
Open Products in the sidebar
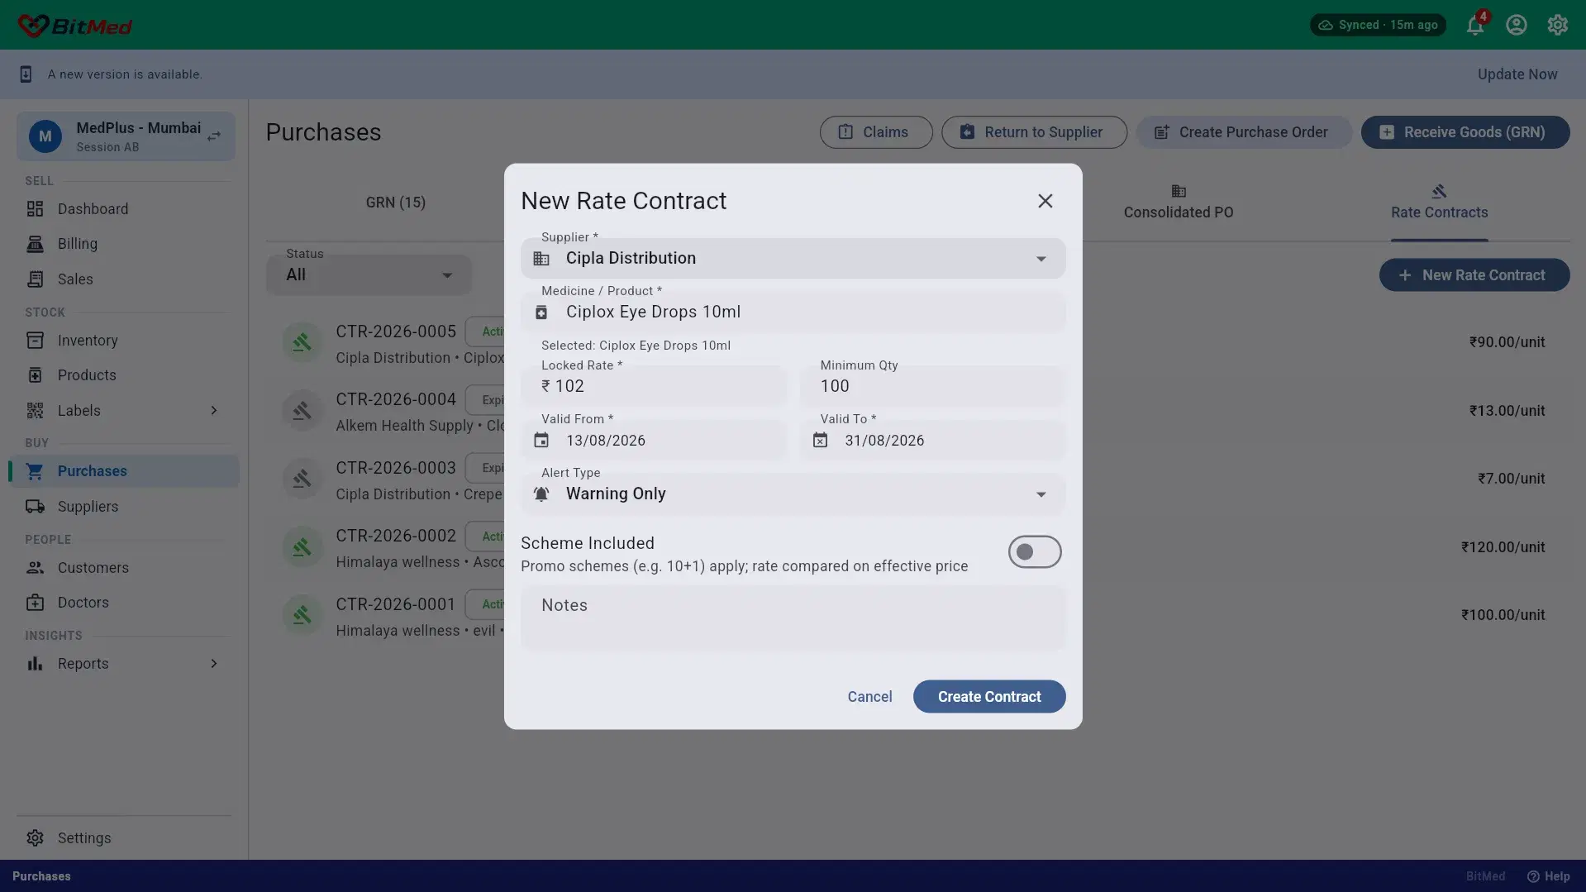tap(124, 375)
